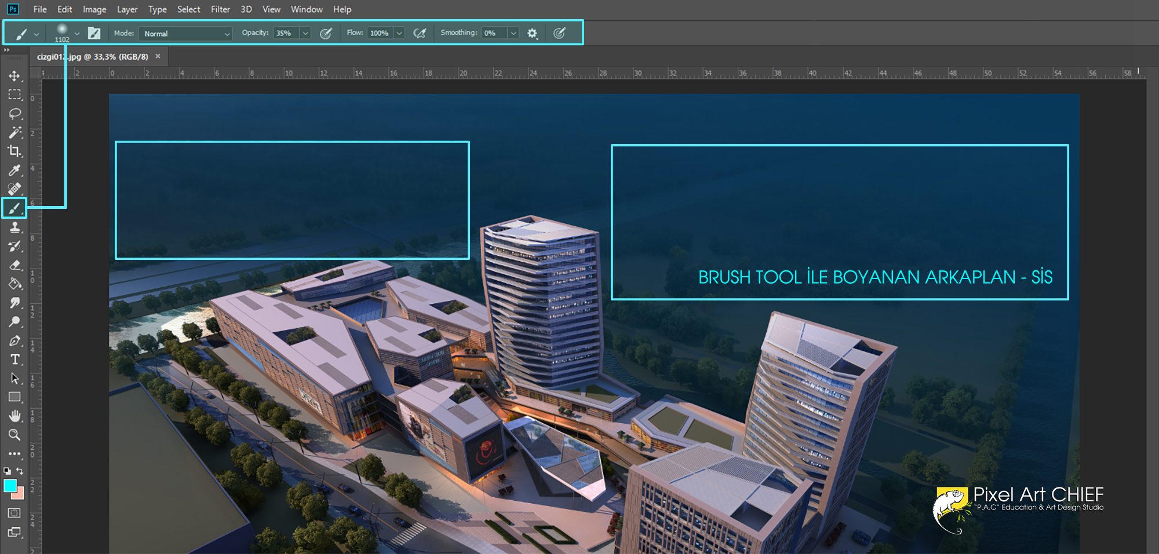The image size is (1159, 554).
Task: Open the Mode Normal dropdown
Action: (x=185, y=34)
